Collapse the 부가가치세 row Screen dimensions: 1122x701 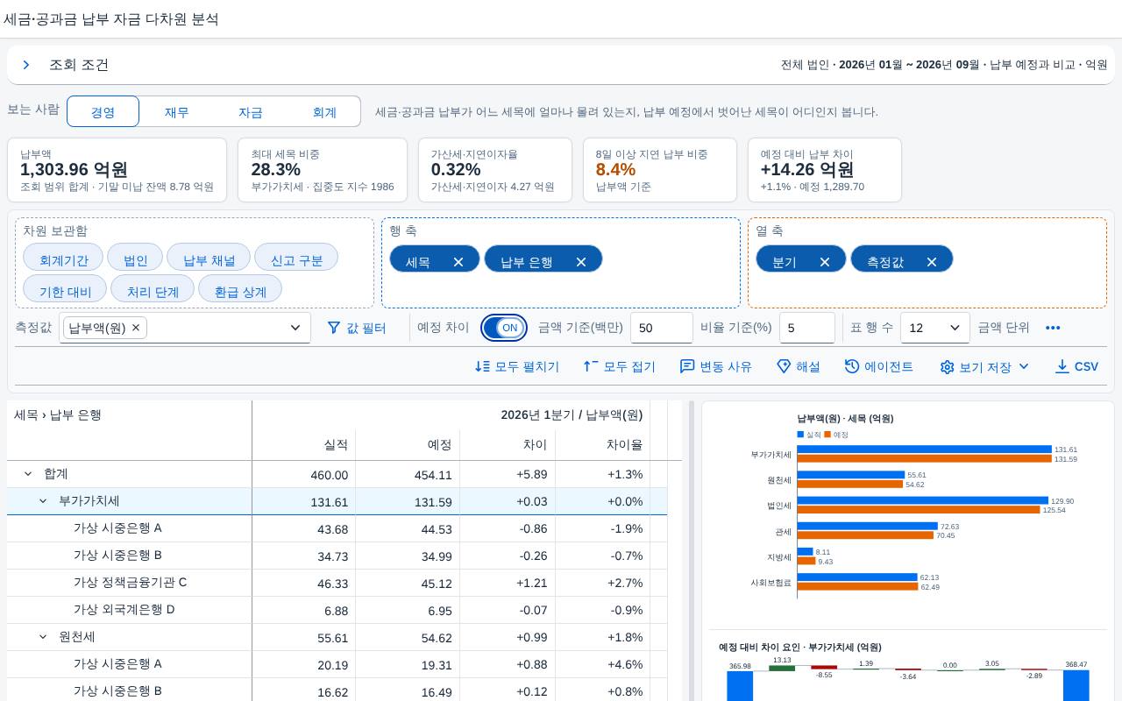pyautogui.click(x=43, y=501)
